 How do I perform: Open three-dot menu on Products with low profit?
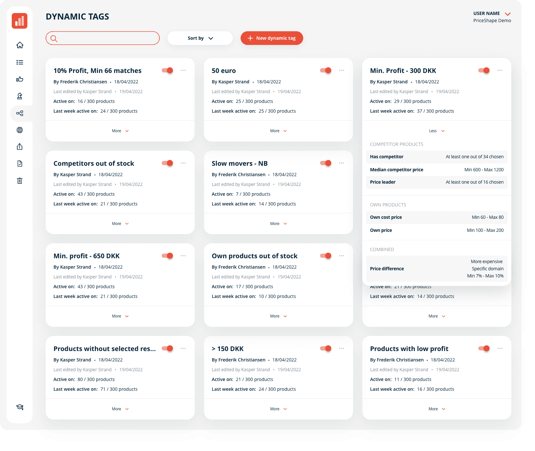coord(500,348)
